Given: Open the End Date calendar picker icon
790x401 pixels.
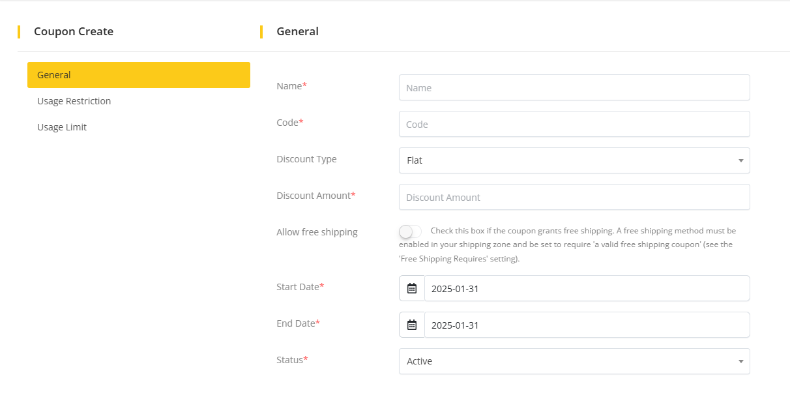Looking at the screenshot, I should [411, 325].
